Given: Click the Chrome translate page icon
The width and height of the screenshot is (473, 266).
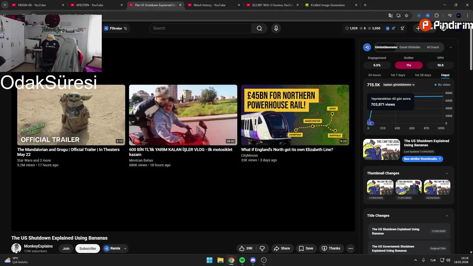Looking at the screenshot, I should [x=391, y=16].
